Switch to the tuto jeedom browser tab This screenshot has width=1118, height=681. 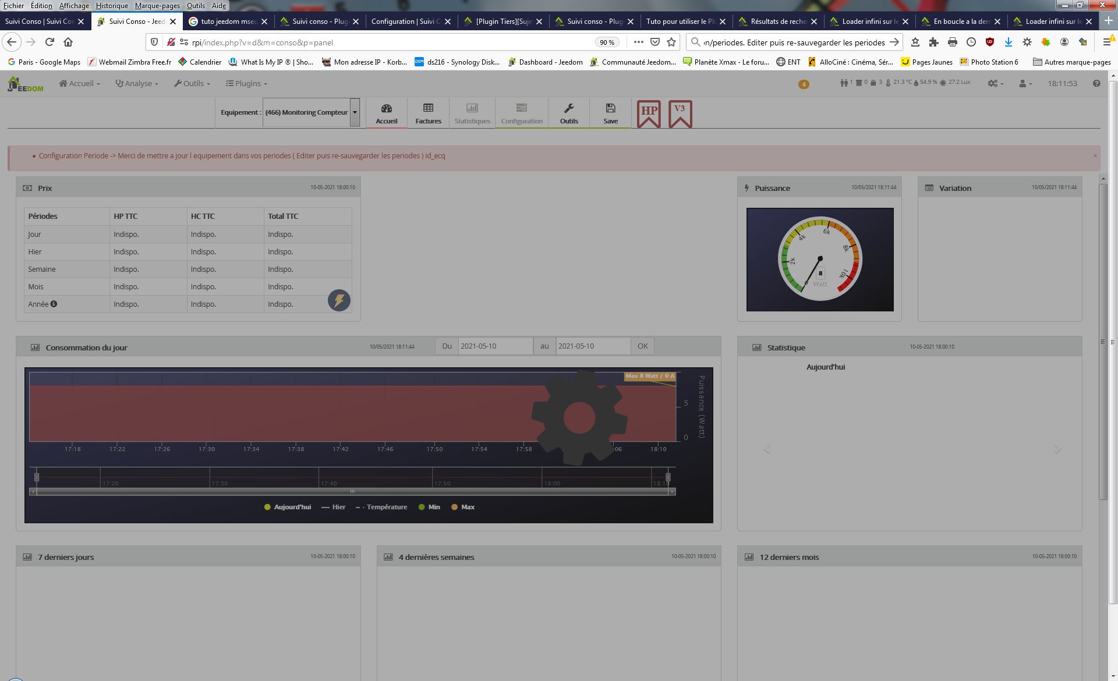coord(228,22)
